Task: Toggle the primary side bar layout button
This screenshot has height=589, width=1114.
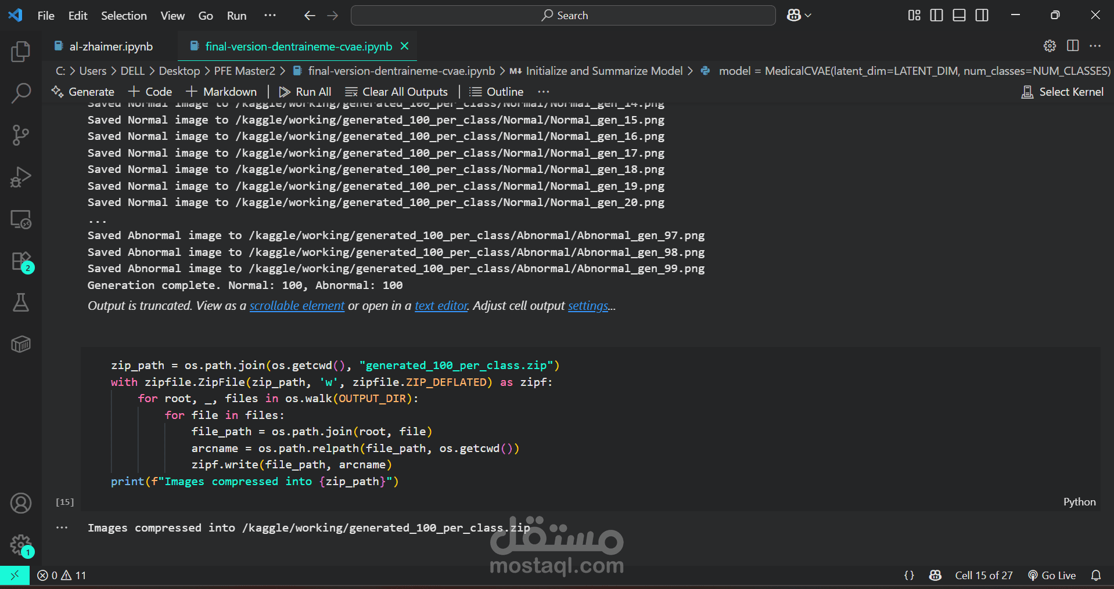Action: pyautogui.click(x=936, y=16)
